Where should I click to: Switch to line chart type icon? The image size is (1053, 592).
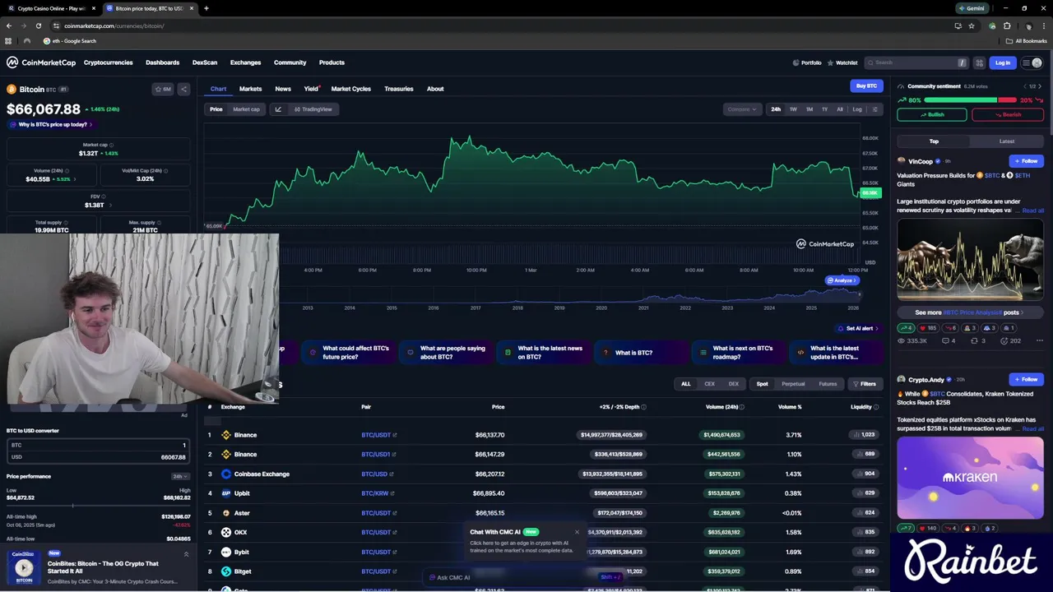coord(278,109)
